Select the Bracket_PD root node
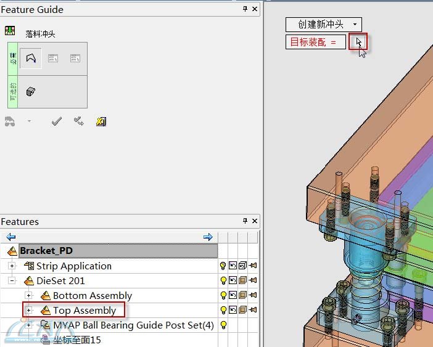This screenshot has height=347, width=433. [x=118, y=251]
